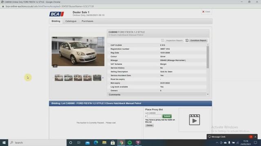The image size is (261, 146).
Task: Expand Message Clerk panel with the chevron
Action: (x=255, y=137)
